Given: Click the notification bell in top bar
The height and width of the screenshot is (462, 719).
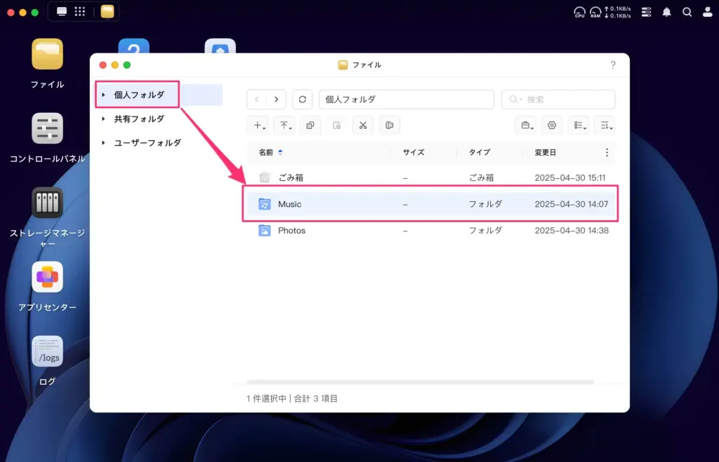Looking at the screenshot, I should [666, 12].
